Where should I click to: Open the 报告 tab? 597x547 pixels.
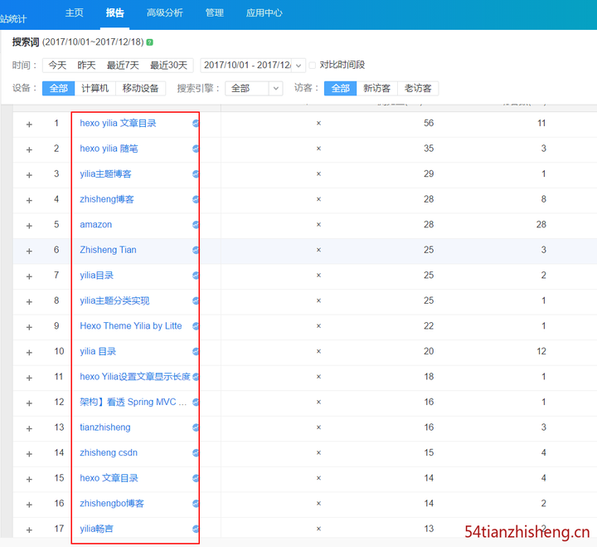pos(115,13)
